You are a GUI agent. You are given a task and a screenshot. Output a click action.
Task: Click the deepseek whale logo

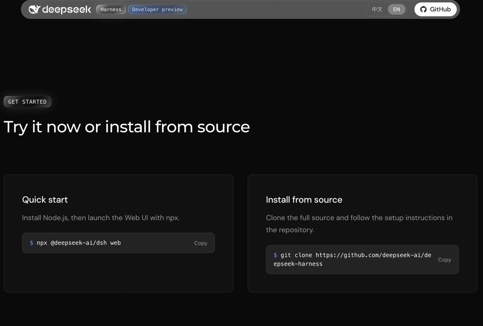point(34,9)
